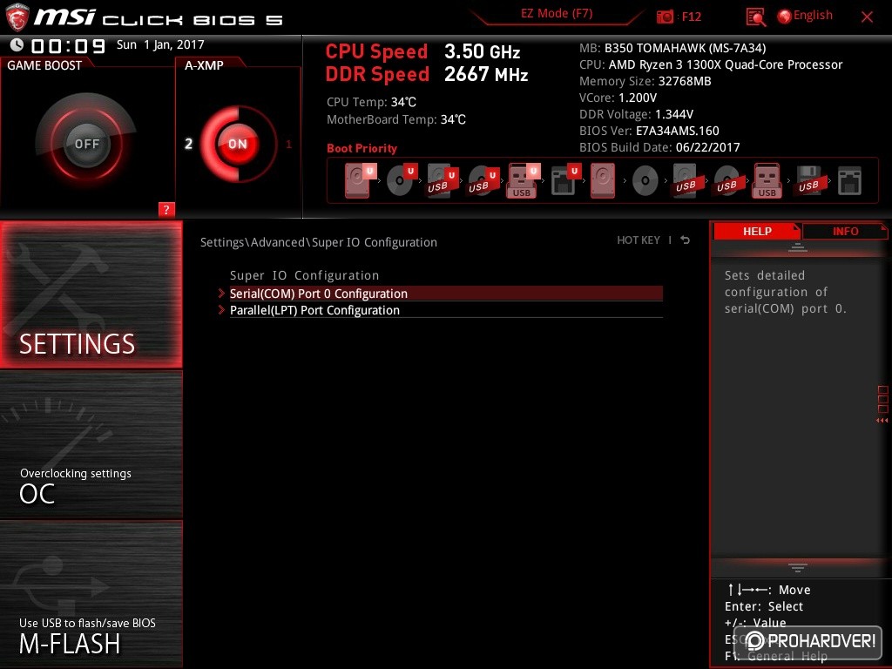
Task: Choose A-XMP profile 2
Action: (x=188, y=144)
